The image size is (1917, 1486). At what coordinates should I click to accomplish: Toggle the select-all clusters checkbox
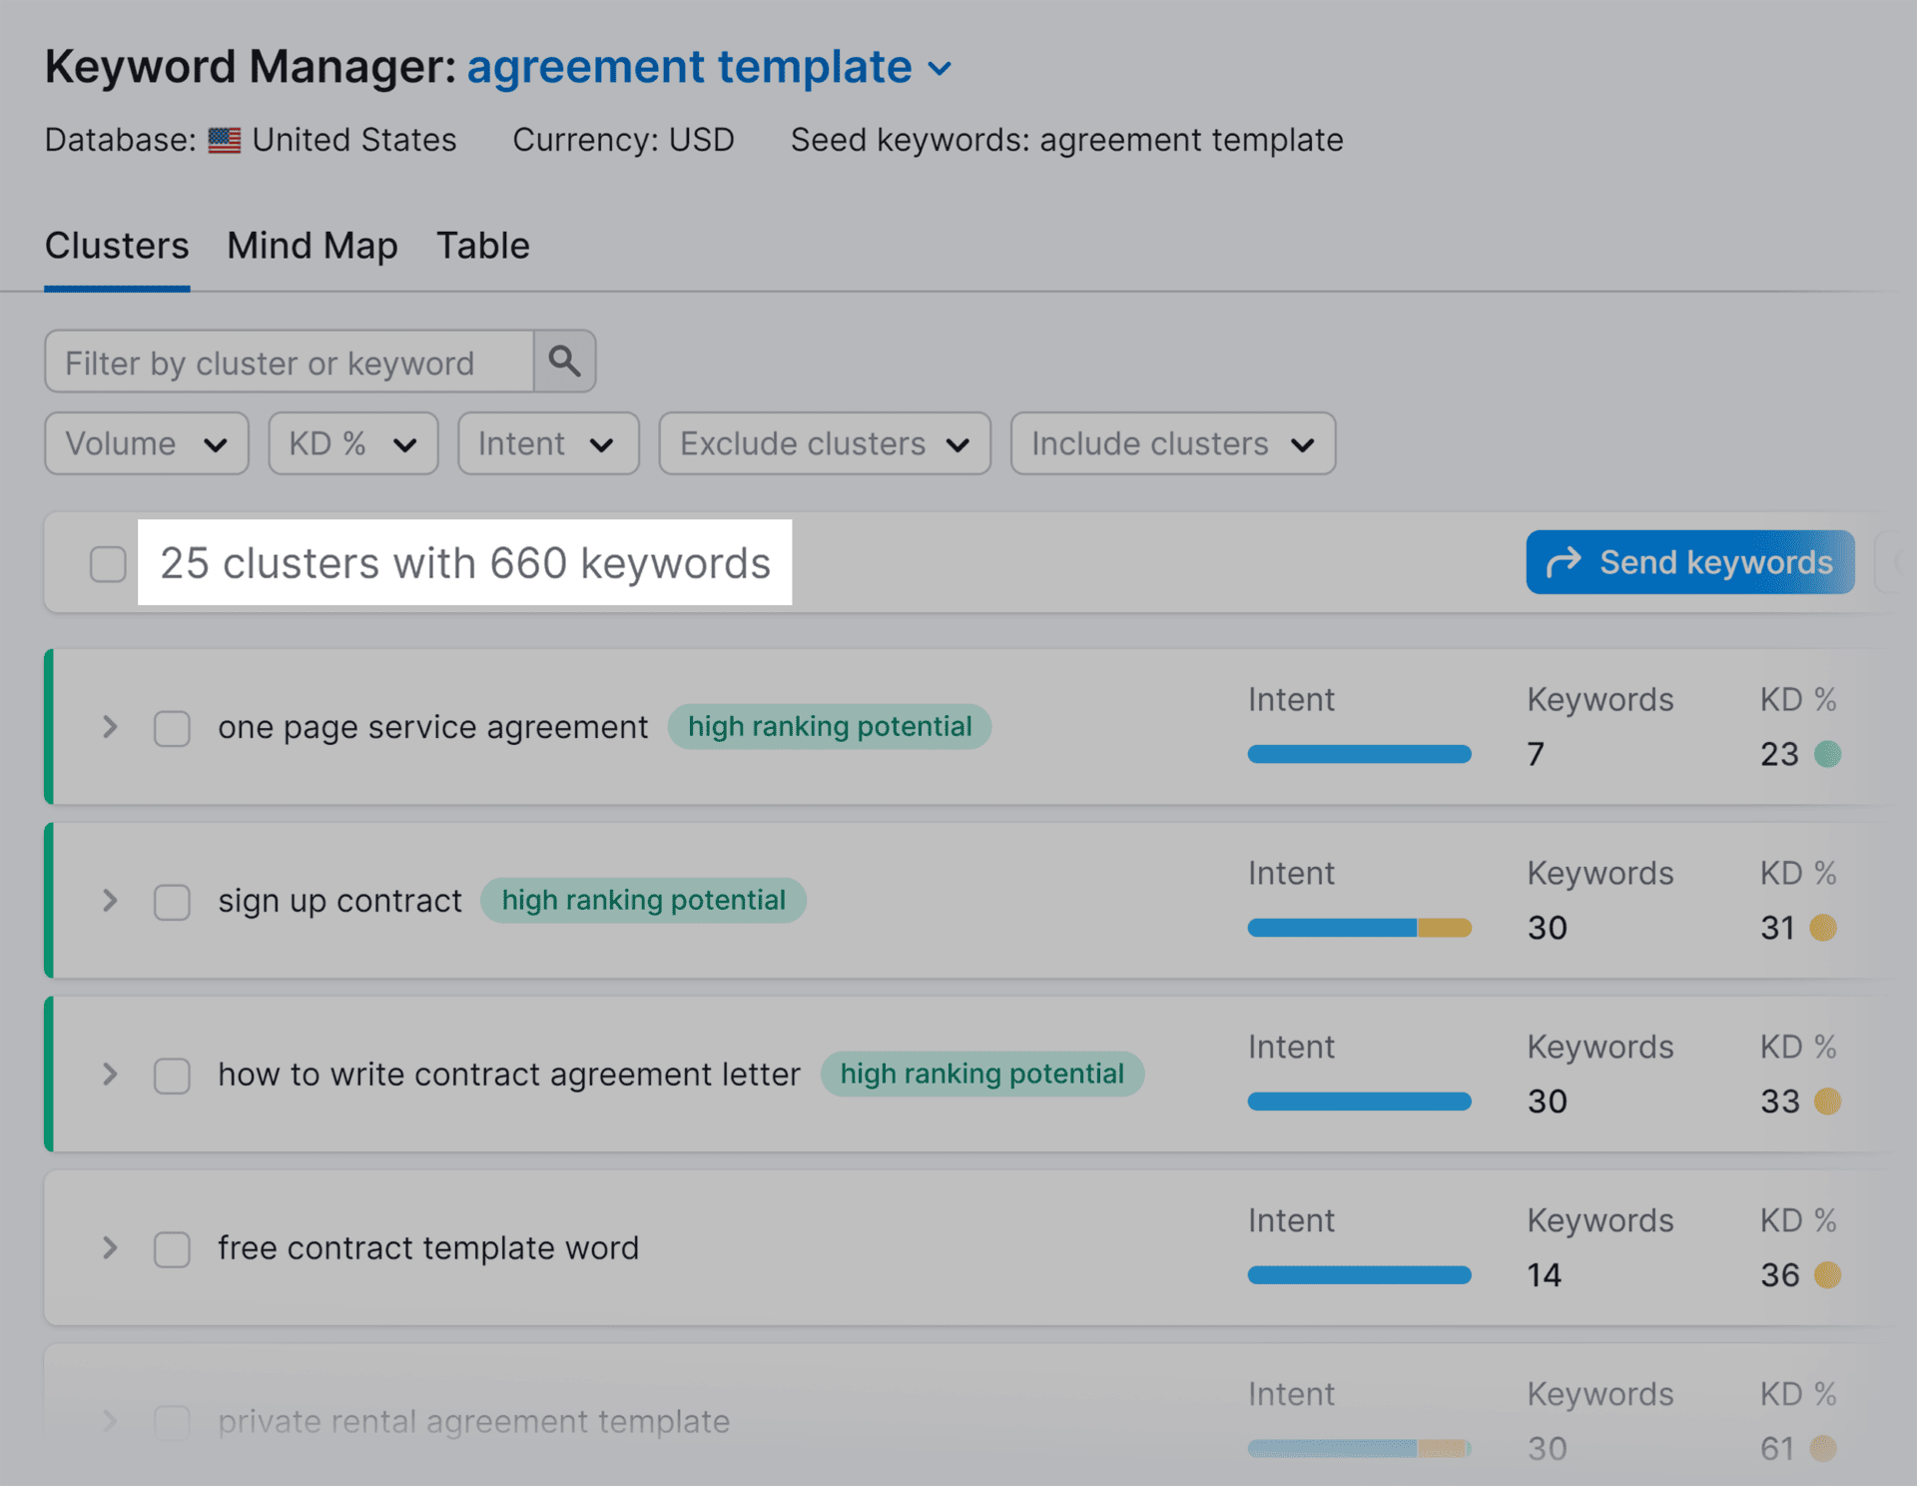click(x=106, y=563)
